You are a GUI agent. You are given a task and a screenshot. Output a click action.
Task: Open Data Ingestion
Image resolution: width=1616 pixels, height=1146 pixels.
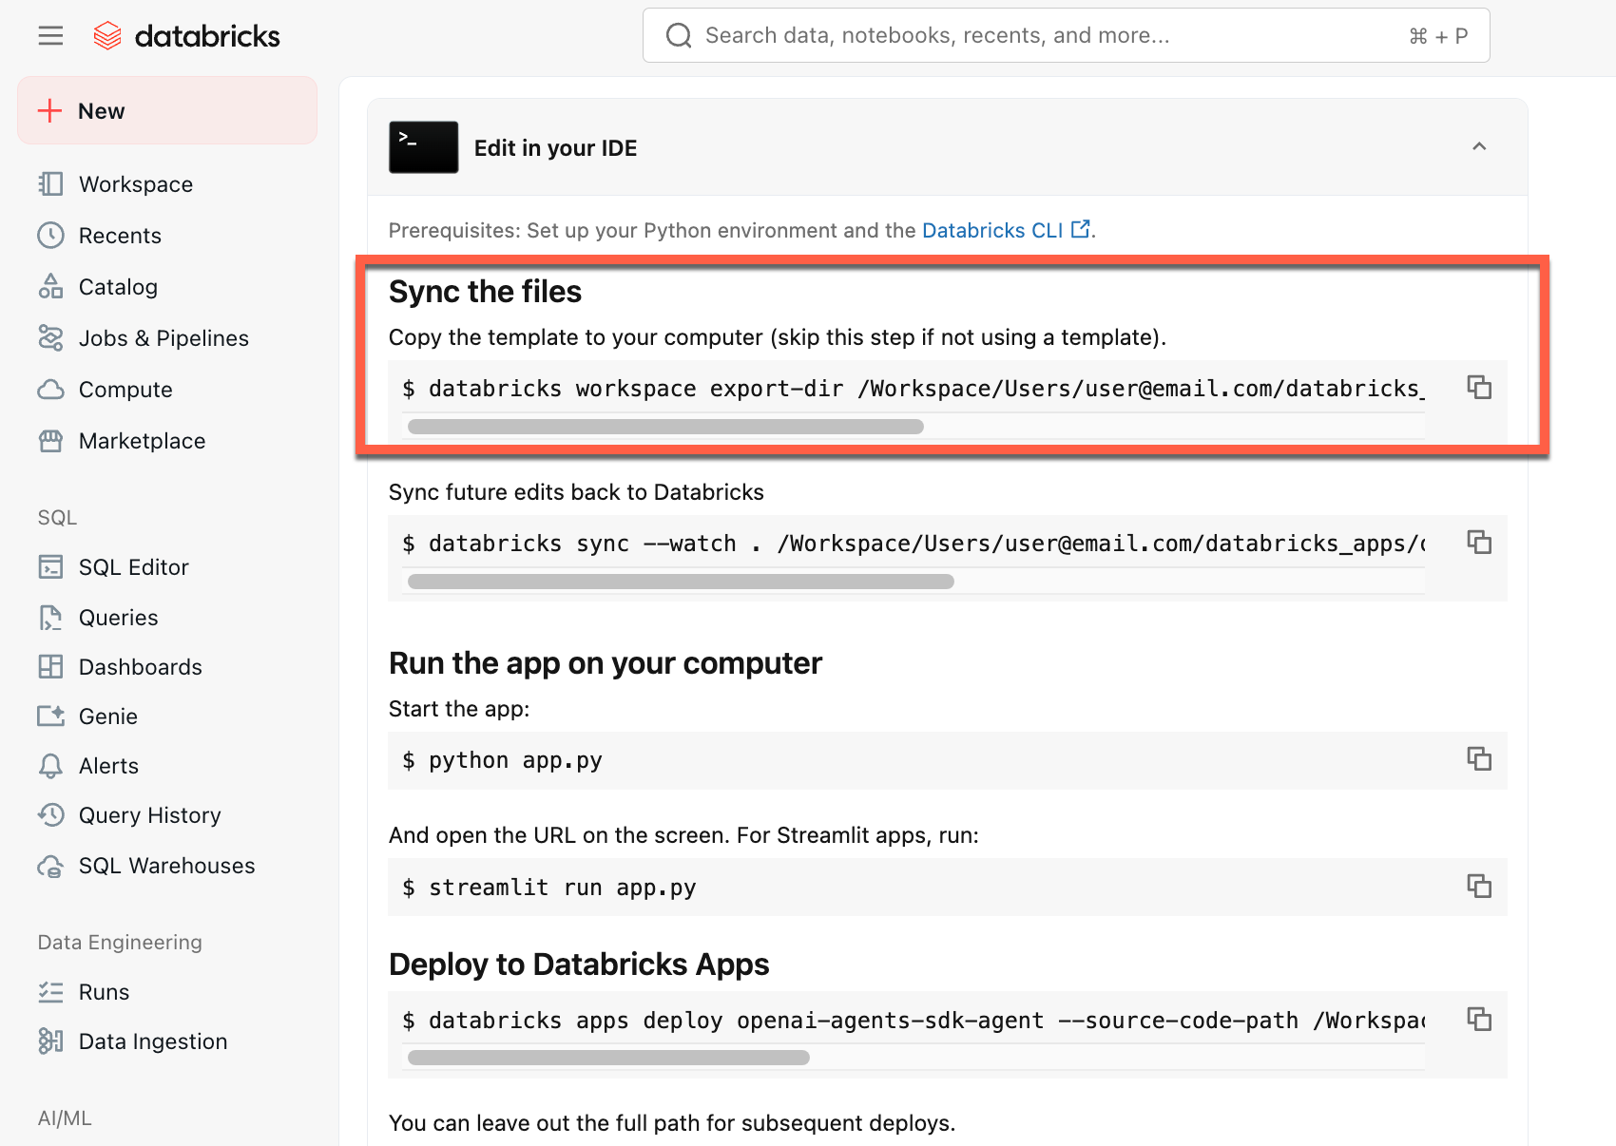(152, 1041)
